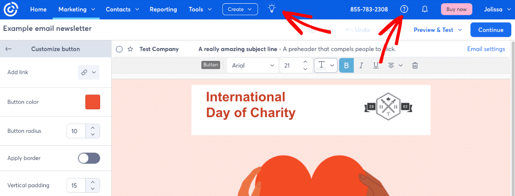Go to Reporting
Viewport: 515px width, 196px height.
(x=163, y=9)
